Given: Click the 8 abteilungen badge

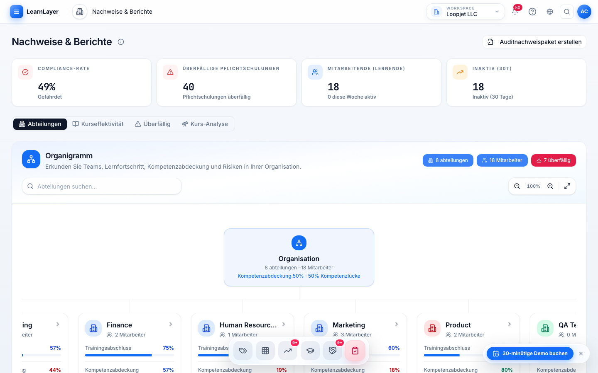Looking at the screenshot, I should tap(448, 160).
